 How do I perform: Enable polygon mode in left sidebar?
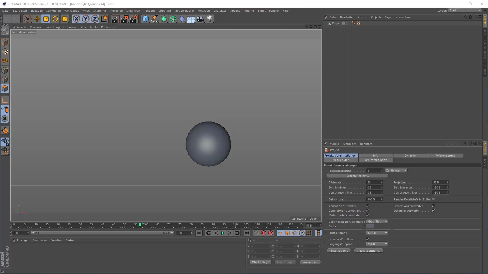5,89
